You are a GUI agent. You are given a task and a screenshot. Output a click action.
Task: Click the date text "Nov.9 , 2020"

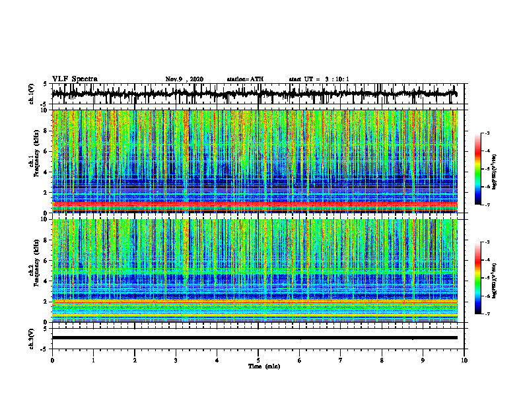coord(184,79)
